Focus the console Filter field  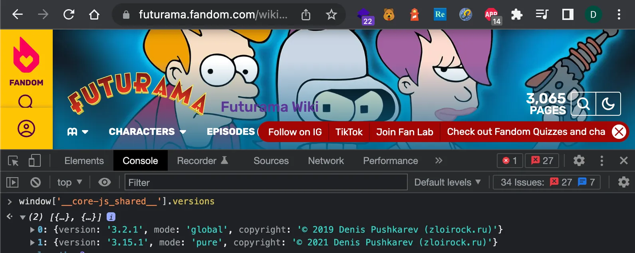click(x=266, y=182)
